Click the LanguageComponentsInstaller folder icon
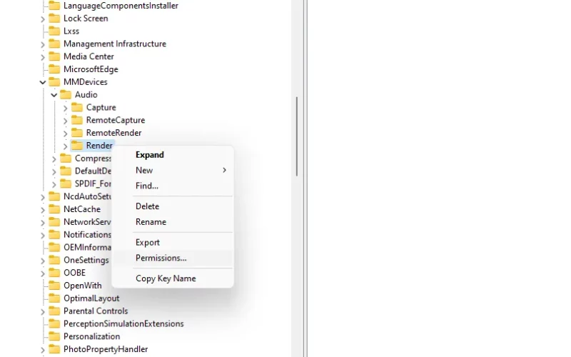This screenshot has width=571, height=357. click(x=54, y=6)
